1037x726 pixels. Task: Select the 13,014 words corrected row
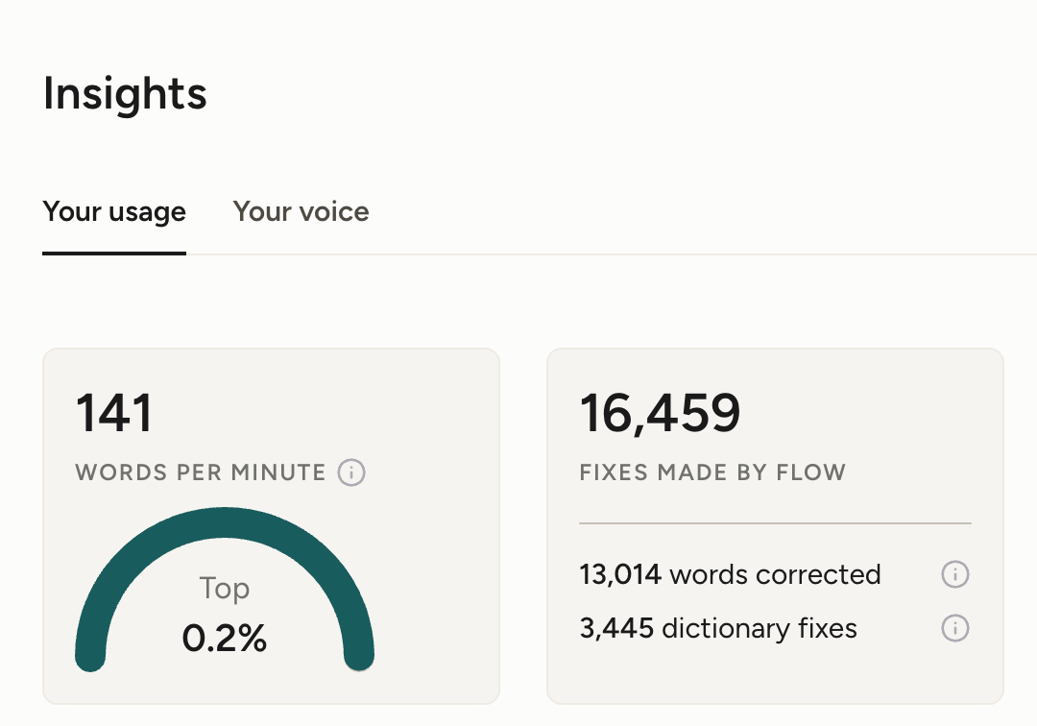pos(775,574)
